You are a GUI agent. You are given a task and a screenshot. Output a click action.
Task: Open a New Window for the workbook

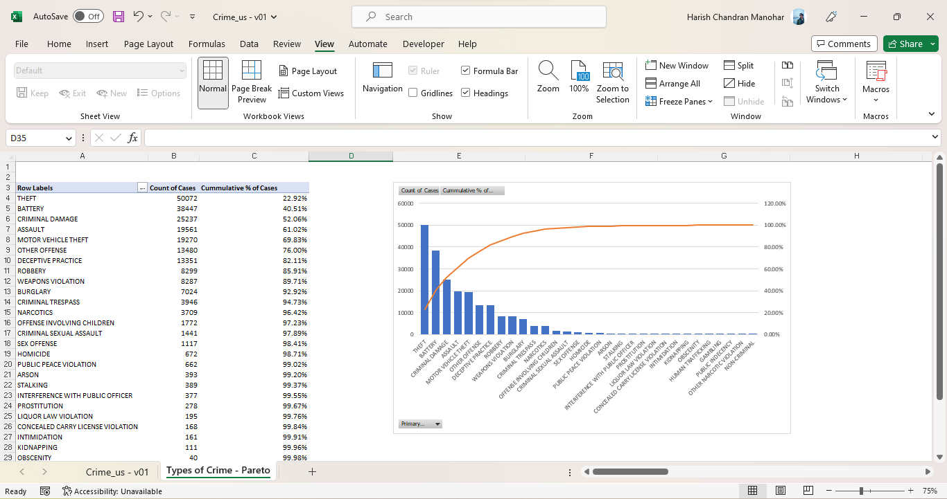677,64
